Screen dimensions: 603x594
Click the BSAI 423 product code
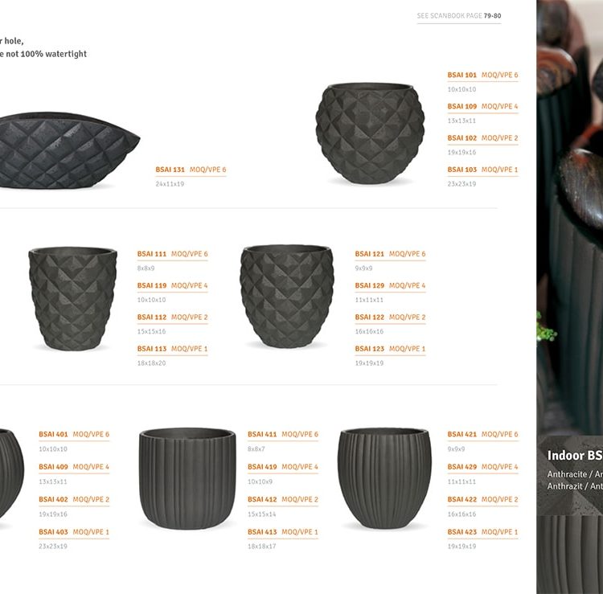tap(461, 532)
